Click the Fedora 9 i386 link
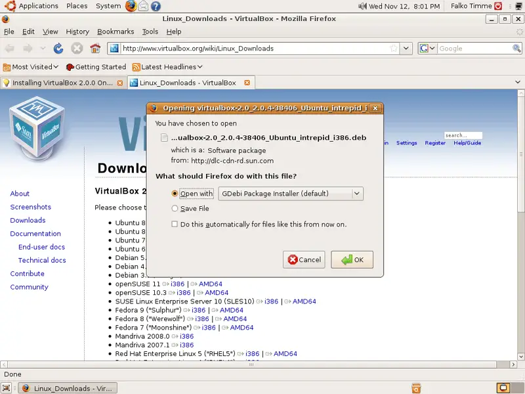The image size is (525, 394). click(199, 310)
